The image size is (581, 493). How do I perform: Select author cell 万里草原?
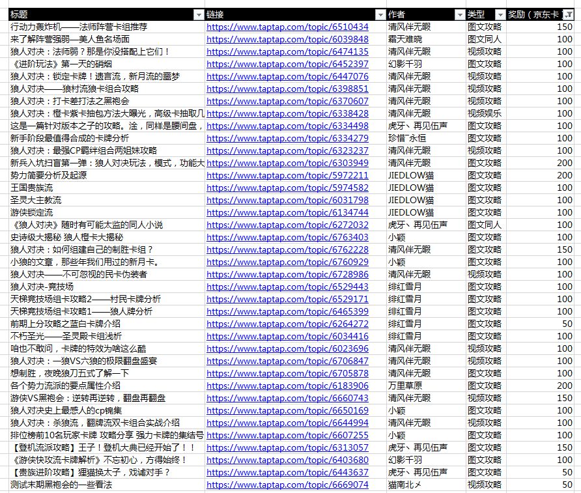click(x=426, y=386)
